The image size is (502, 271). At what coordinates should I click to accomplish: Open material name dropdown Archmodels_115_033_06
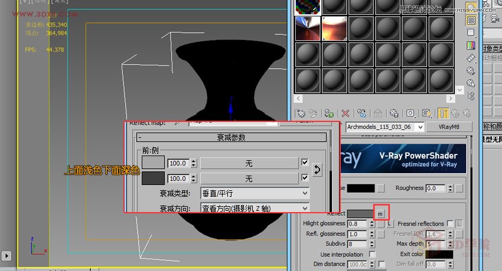tap(385, 127)
